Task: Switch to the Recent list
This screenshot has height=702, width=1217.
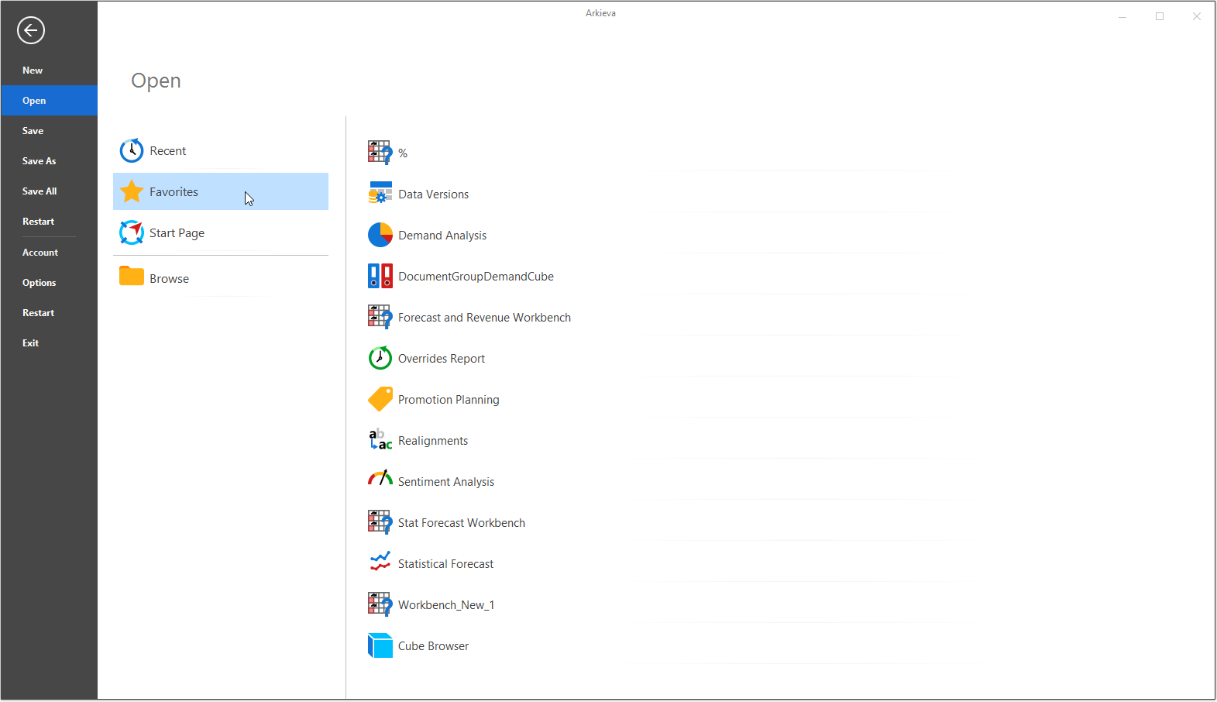Action: point(168,151)
